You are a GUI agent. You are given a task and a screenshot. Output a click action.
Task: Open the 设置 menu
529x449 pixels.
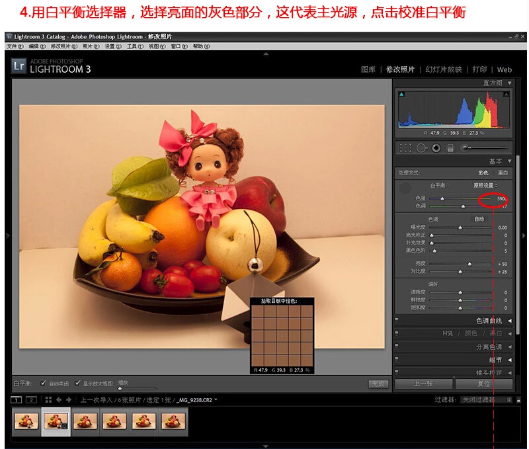point(113,46)
